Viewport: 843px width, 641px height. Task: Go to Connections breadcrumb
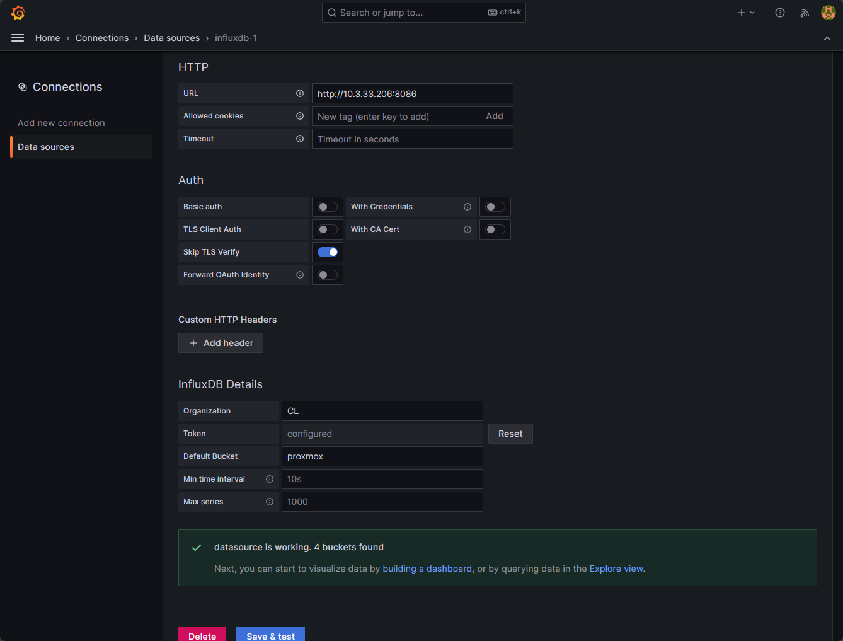point(102,38)
